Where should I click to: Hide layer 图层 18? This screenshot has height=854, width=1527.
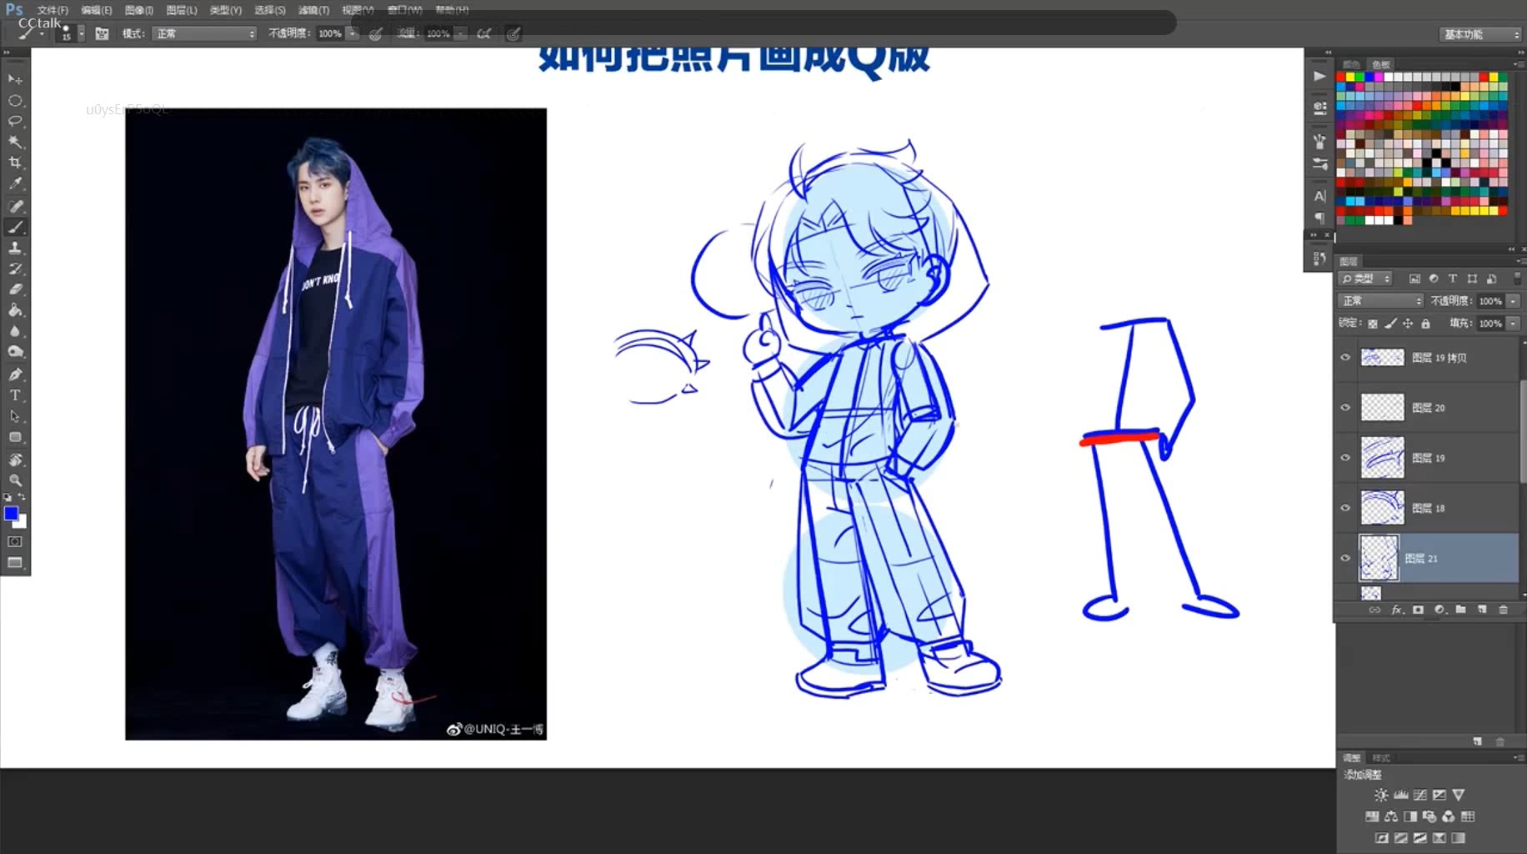pos(1345,507)
